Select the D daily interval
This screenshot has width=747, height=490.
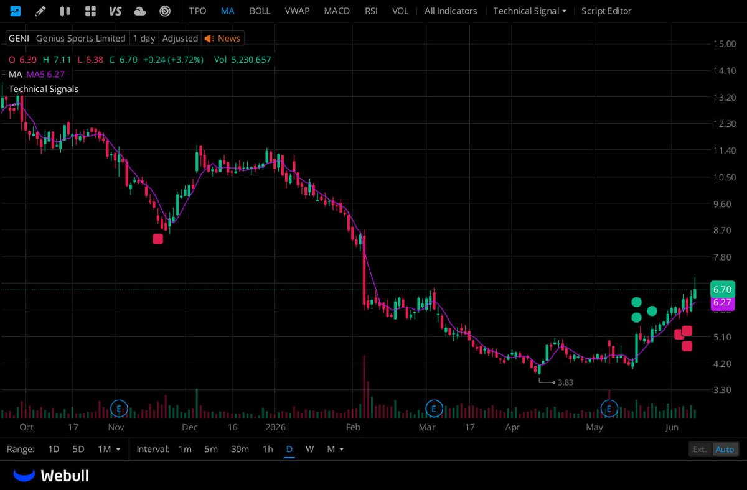click(x=289, y=449)
